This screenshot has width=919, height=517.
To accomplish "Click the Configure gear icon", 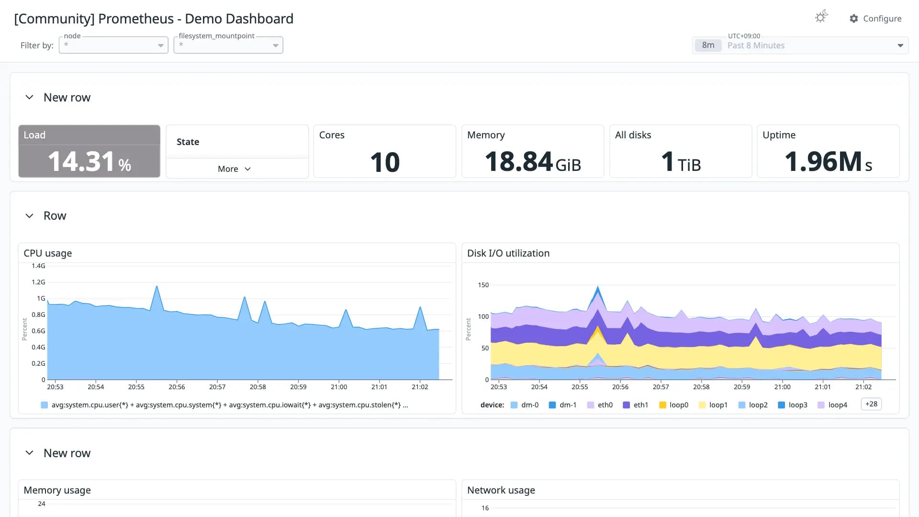I will (x=854, y=18).
